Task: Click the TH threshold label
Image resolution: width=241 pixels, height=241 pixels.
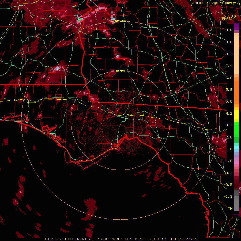Action: pyautogui.click(x=230, y=209)
